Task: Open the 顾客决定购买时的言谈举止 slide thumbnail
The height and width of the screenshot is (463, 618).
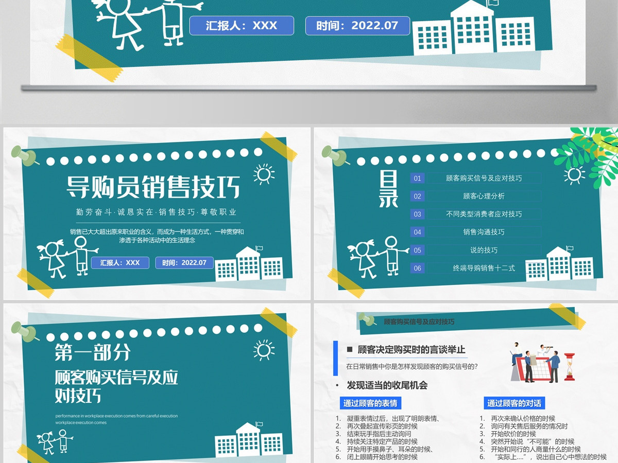Action: [466, 383]
